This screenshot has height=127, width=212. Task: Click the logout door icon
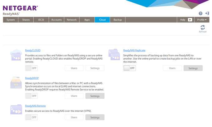207,13
